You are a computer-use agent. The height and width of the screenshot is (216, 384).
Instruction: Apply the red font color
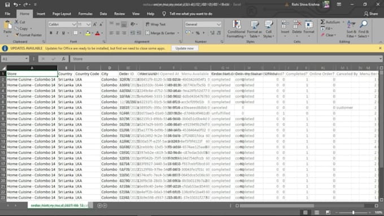tap(98, 33)
